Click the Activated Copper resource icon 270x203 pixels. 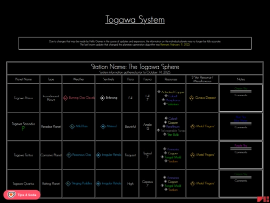(x=159, y=92)
